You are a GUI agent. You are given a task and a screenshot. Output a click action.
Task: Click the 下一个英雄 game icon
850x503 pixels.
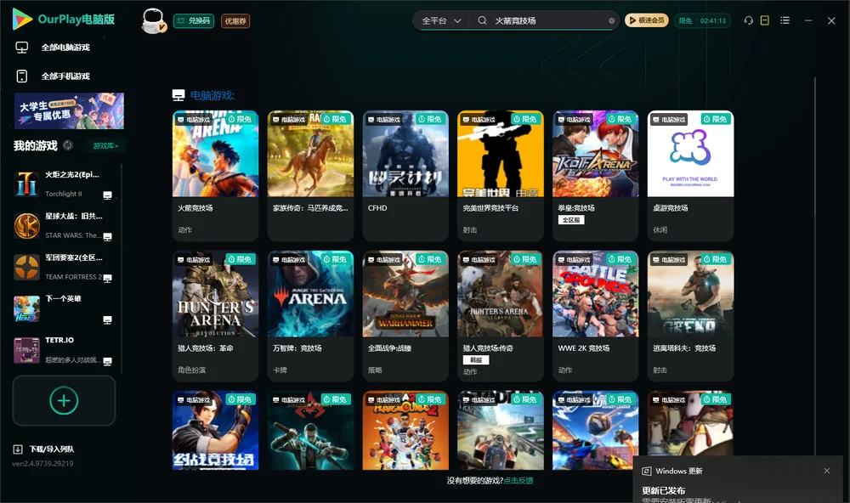26,308
